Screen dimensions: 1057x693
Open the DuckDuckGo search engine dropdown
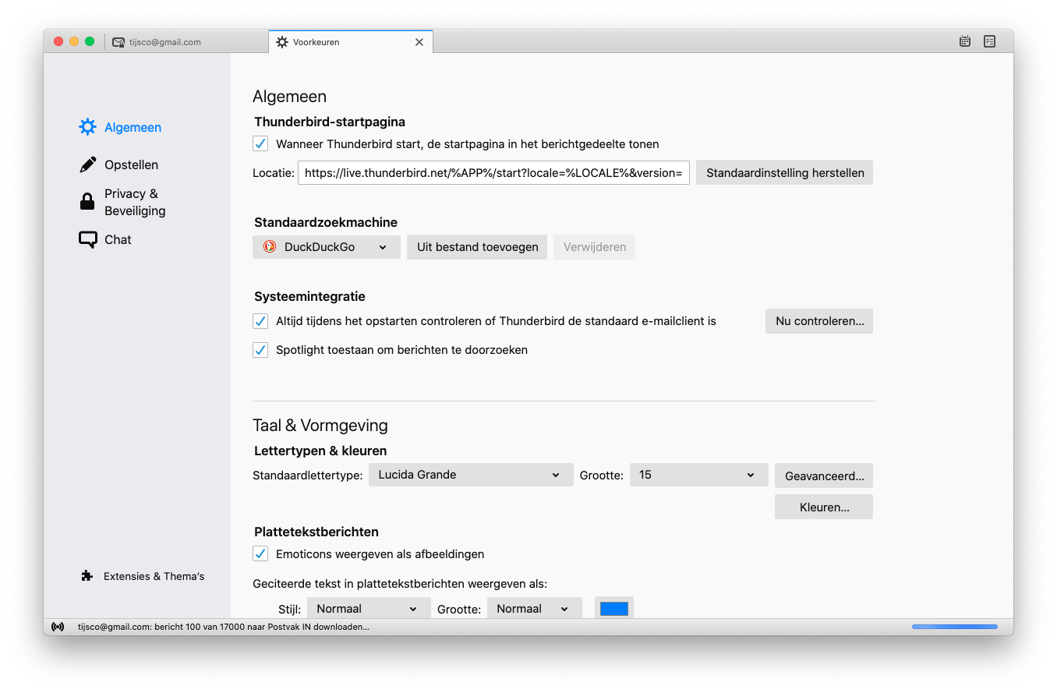[326, 247]
